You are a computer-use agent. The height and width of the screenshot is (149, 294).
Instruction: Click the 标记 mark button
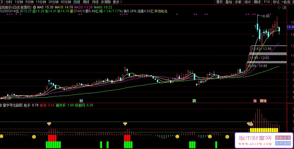[x=276, y=2]
